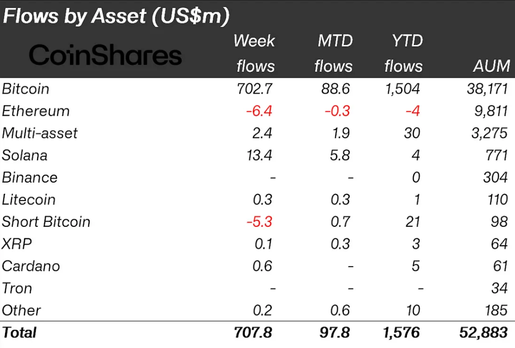Click Bitcoin's weekly flow value 702.7
The width and height of the screenshot is (515, 348).
click(x=255, y=89)
